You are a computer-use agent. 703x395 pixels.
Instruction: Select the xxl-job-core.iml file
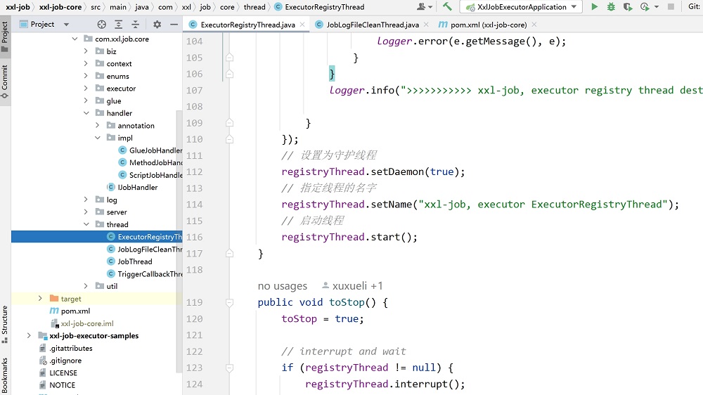click(82, 323)
